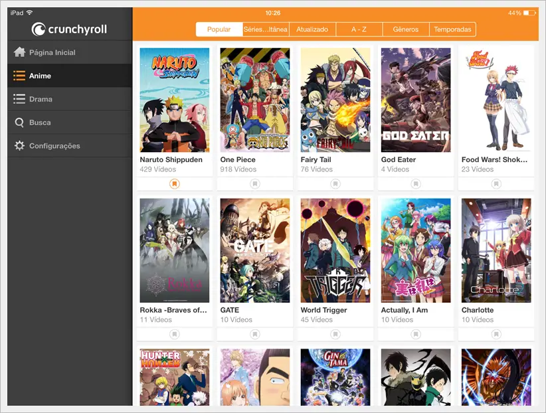
Task: Click the God Eater title text
Action: click(399, 160)
